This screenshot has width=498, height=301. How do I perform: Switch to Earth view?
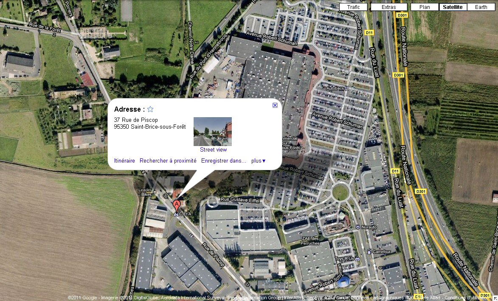pyautogui.click(x=481, y=7)
